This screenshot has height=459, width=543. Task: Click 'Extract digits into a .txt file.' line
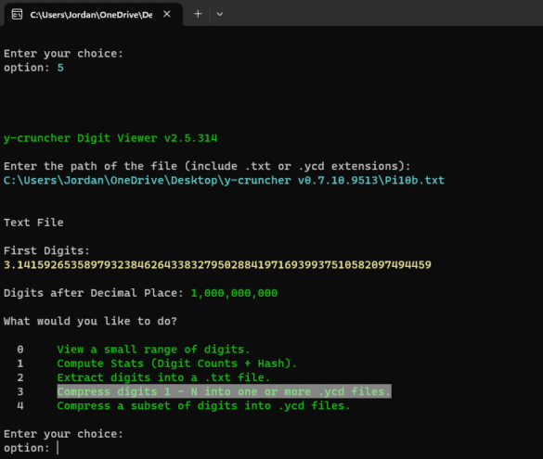coord(163,377)
